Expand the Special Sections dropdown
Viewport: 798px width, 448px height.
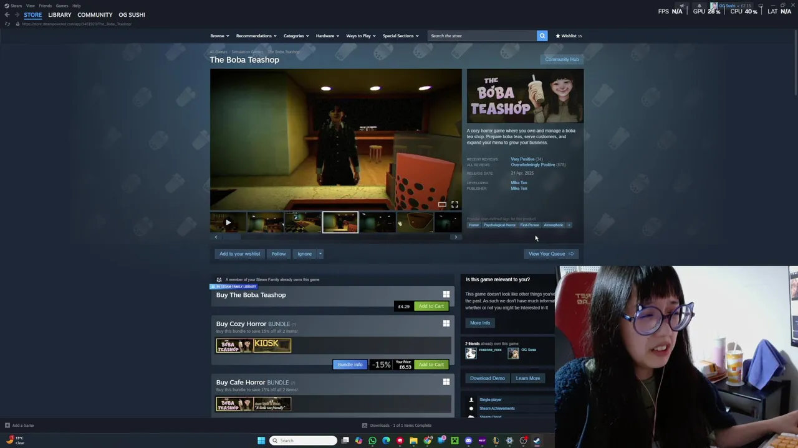click(400, 35)
